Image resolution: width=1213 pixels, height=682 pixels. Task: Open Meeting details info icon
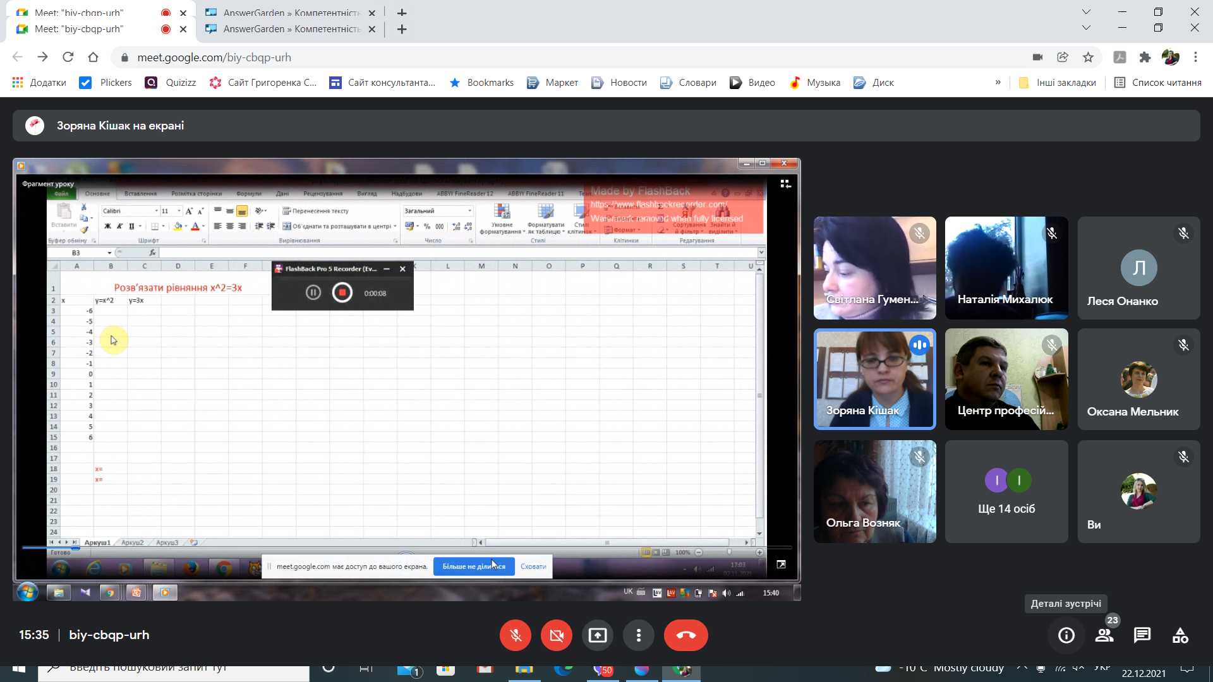(x=1066, y=635)
